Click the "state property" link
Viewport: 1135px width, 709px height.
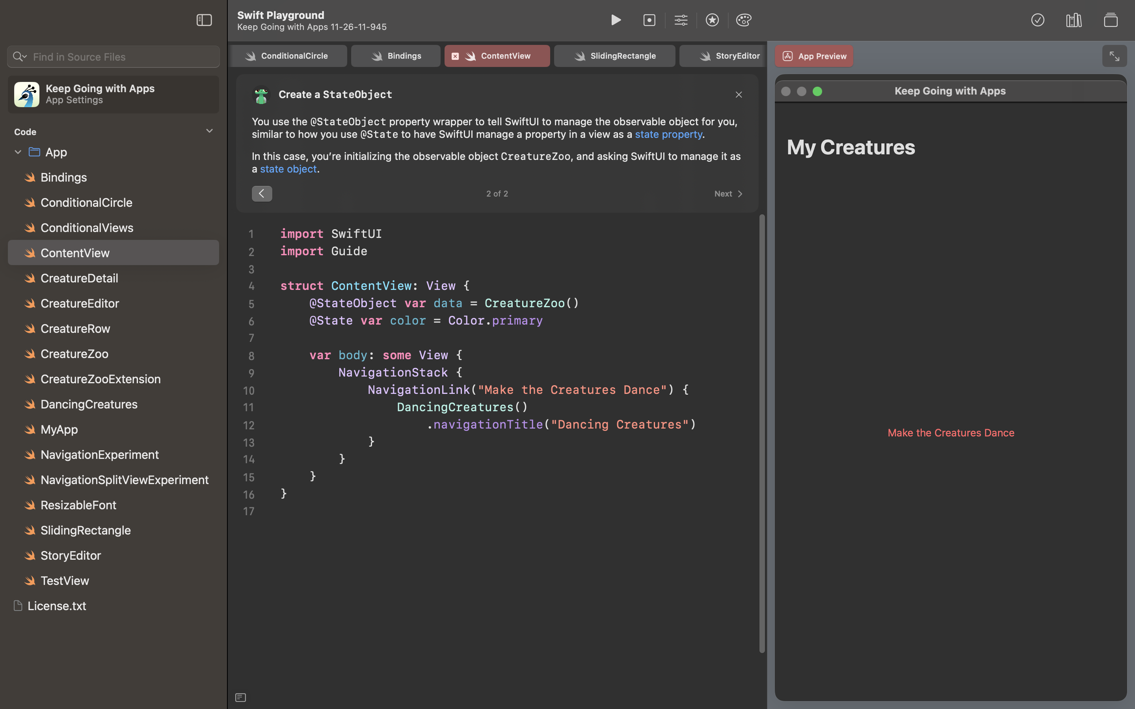coord(668,135)
